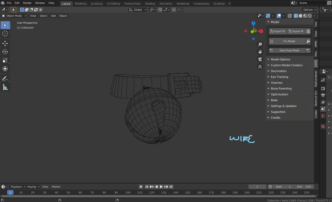Click the Fix Model button
This screenshot has height=202, width=332.
tap(287, 41)
